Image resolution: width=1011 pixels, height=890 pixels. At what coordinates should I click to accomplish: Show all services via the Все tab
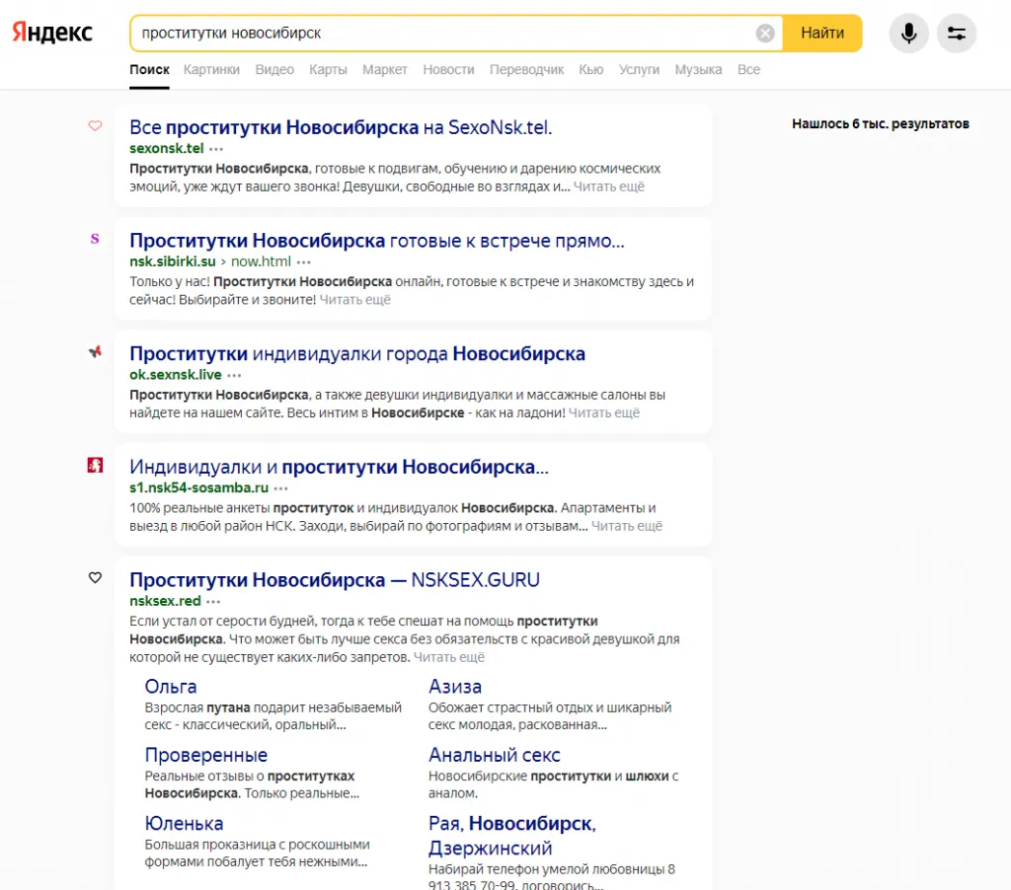click(748, 70)
